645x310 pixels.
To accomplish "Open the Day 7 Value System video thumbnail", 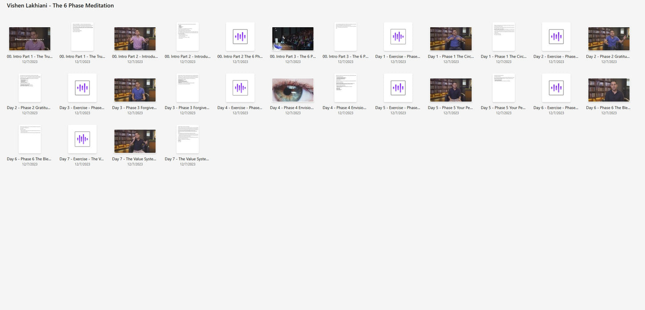I will [135, 142].
